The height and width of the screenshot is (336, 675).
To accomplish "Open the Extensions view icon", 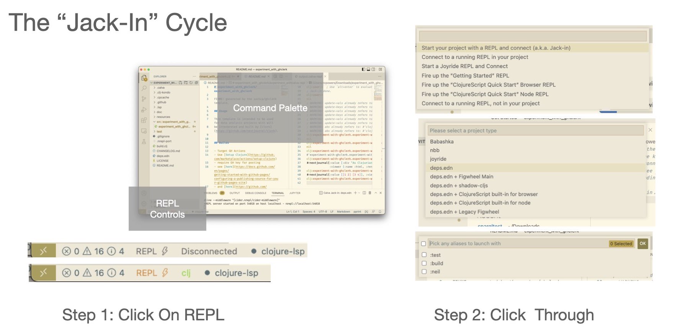I will (144, 120).
